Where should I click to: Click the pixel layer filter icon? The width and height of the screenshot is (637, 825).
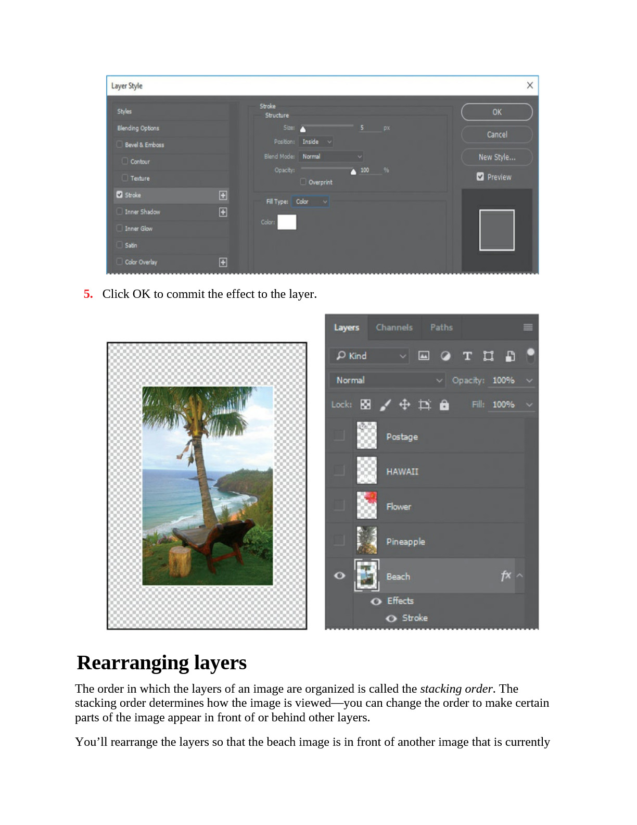pyautogui.click(x=424, y=356)
